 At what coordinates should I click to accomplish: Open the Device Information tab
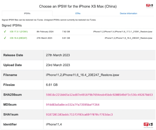click(x=128, y=13)
